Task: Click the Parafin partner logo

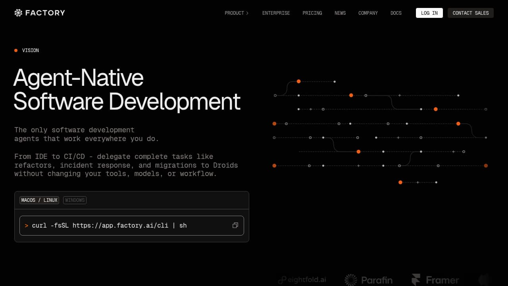Action: (x=369, y=280)
